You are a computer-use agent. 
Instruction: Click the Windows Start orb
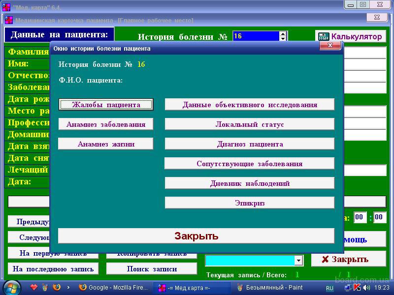click(x=12, y=287)
